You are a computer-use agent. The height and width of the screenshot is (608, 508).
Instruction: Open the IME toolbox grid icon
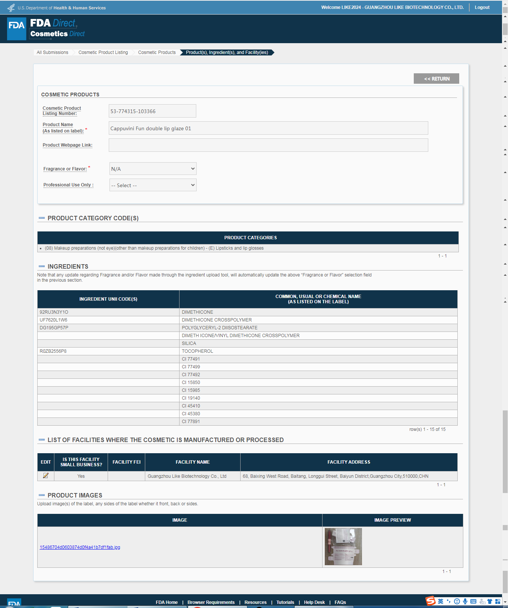click(x=498, y=601)
